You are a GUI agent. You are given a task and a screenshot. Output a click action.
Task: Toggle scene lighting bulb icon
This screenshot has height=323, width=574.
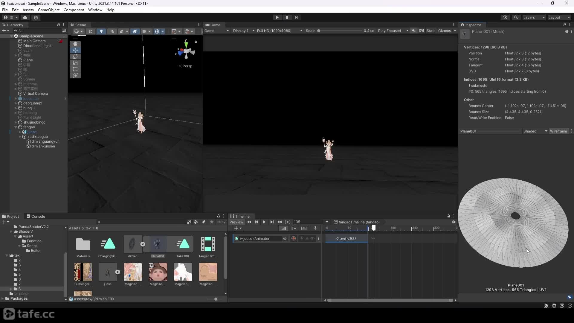[101, 31]
